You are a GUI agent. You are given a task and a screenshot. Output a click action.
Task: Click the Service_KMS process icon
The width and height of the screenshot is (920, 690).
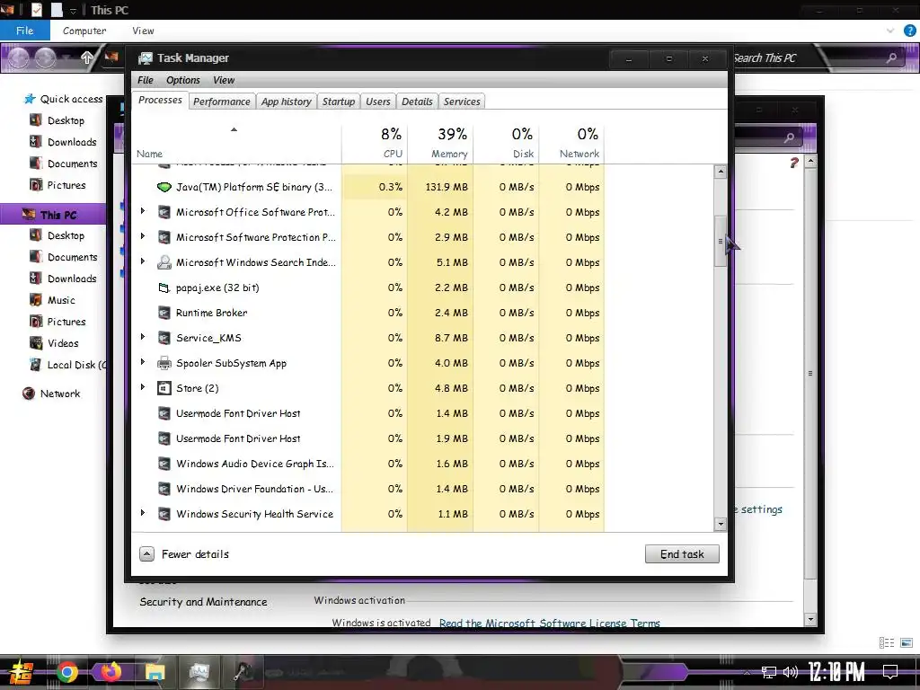pyautogui.click(x=164, y=338)
